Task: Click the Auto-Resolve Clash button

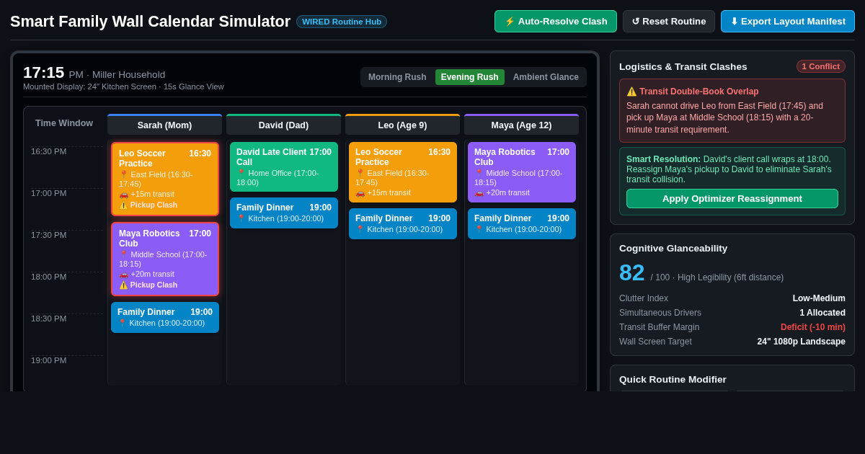Action: tap(556, 21)
